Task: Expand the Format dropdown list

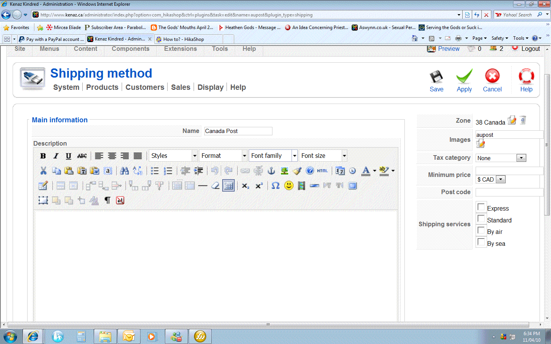Action: (x=223, y=156)
